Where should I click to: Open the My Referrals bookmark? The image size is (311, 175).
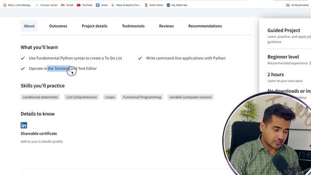[x=177, y=5]
